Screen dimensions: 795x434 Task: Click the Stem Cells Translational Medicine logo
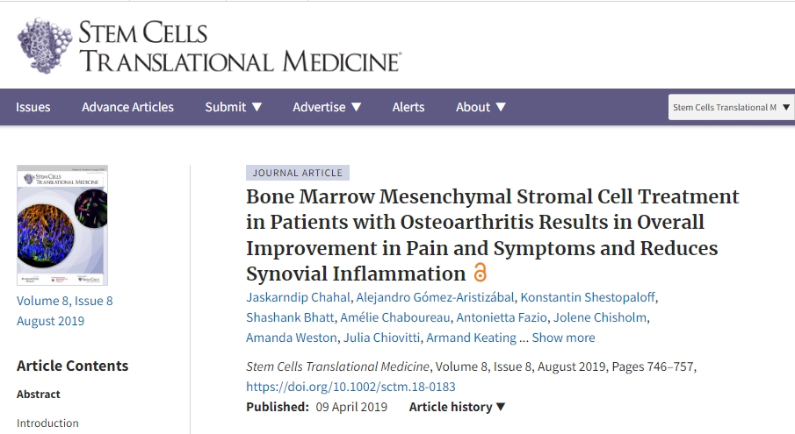[208, 46]
